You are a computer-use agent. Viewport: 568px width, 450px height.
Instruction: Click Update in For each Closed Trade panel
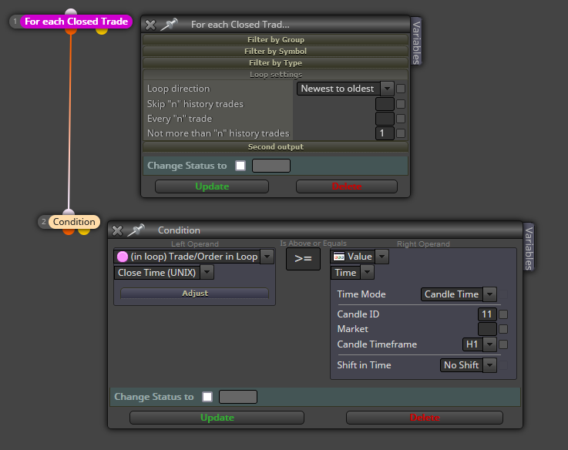click(x=212, y=186)
